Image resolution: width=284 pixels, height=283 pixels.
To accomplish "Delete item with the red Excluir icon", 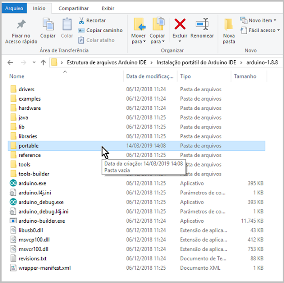I will 180,24.
